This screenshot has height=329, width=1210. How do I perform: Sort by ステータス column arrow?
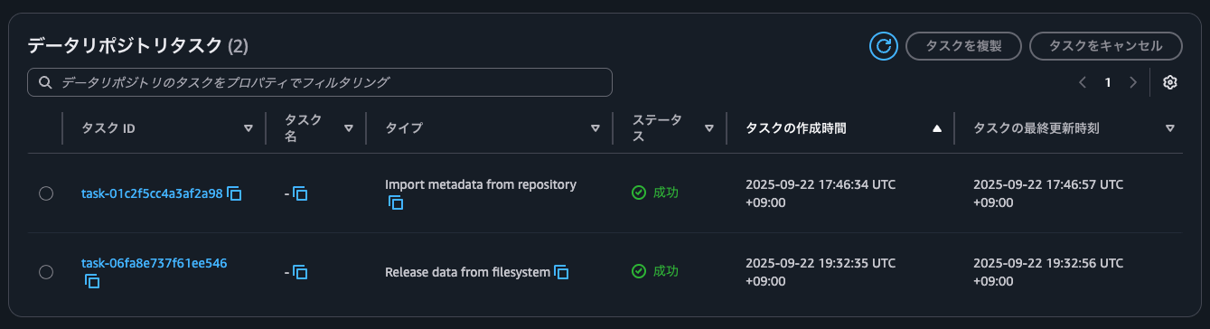pyautogui.click(x=709, y=128)
